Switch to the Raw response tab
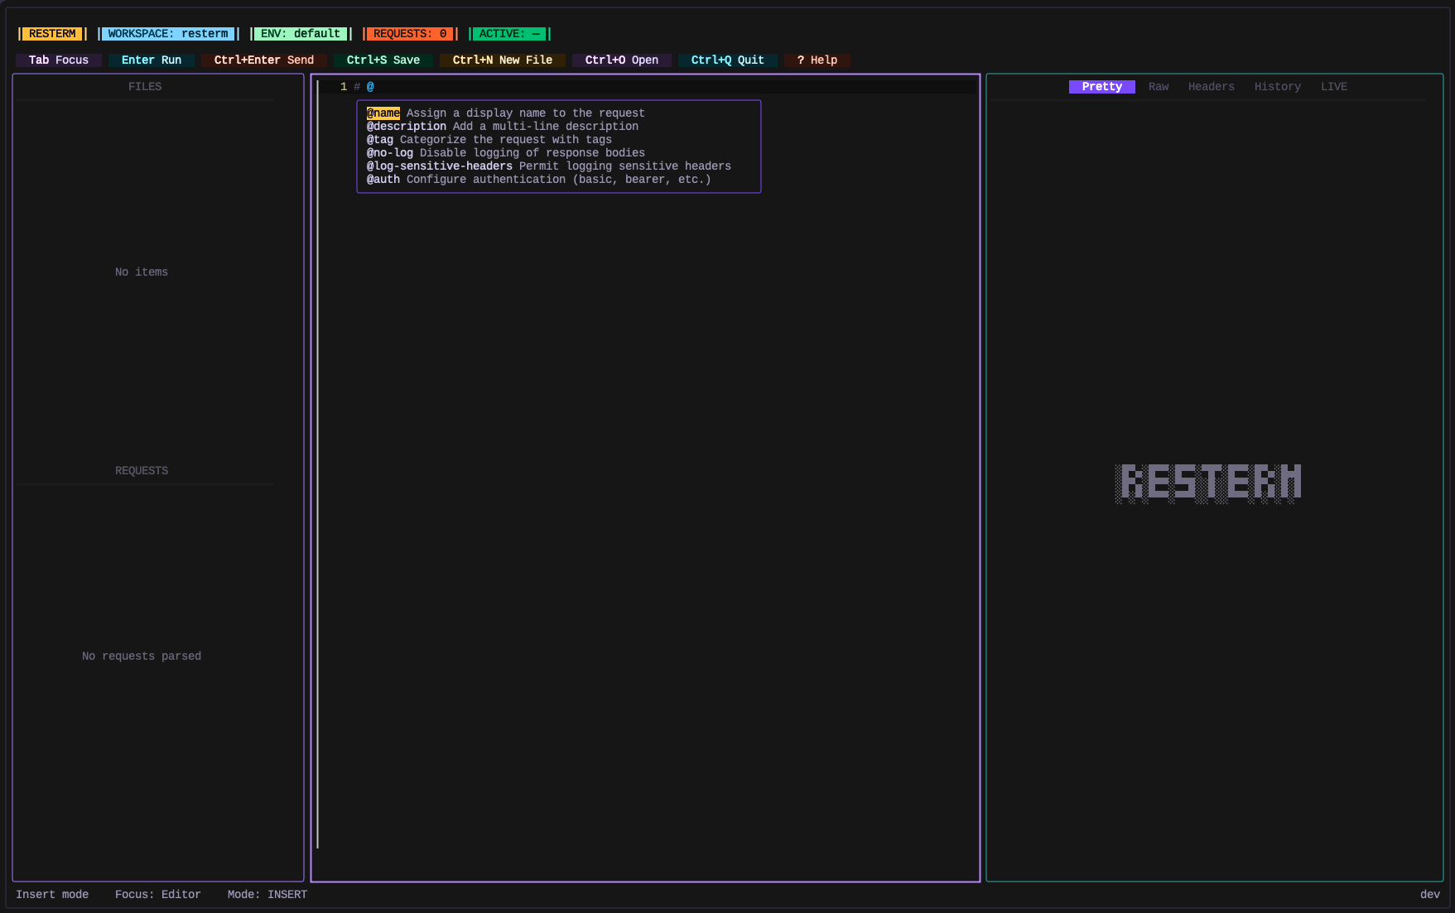 1158,86
